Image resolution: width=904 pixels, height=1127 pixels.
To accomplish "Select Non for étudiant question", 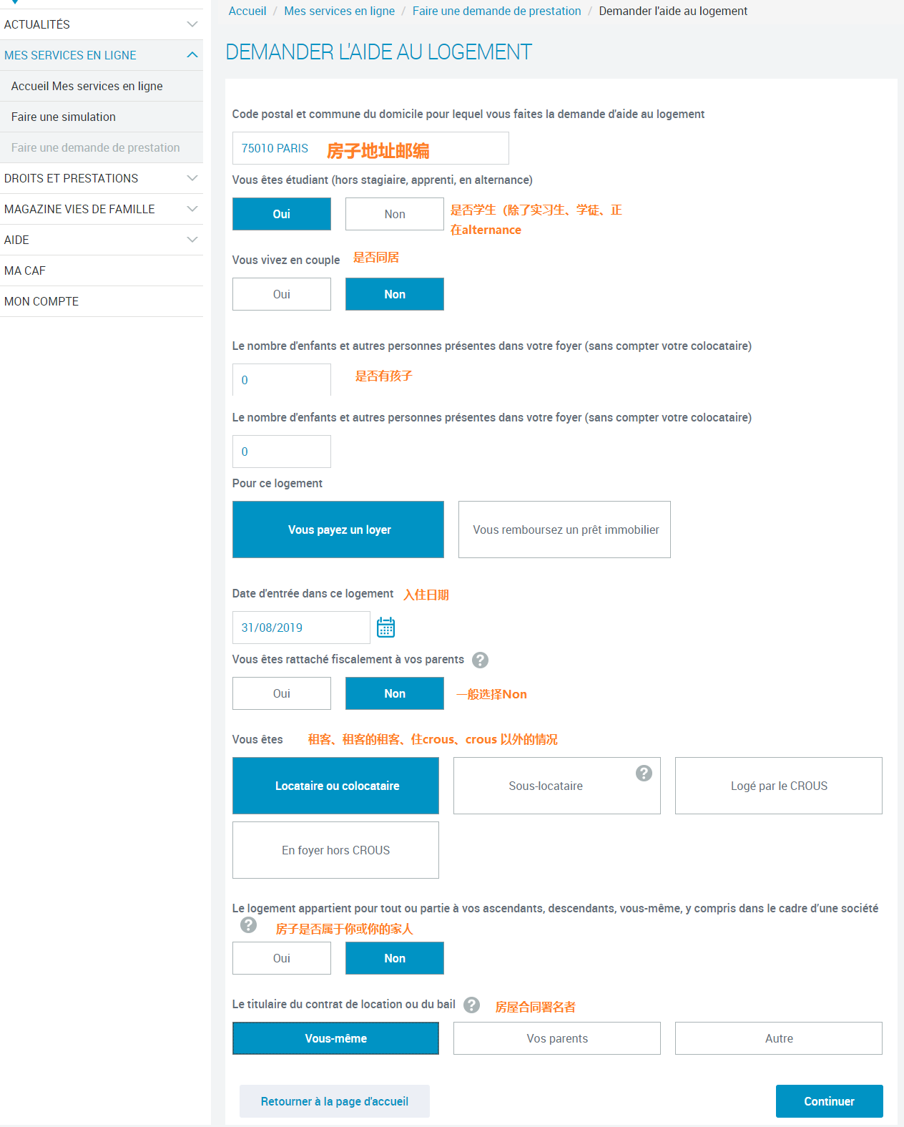I will pyautogui.click(x=395, y=214).
